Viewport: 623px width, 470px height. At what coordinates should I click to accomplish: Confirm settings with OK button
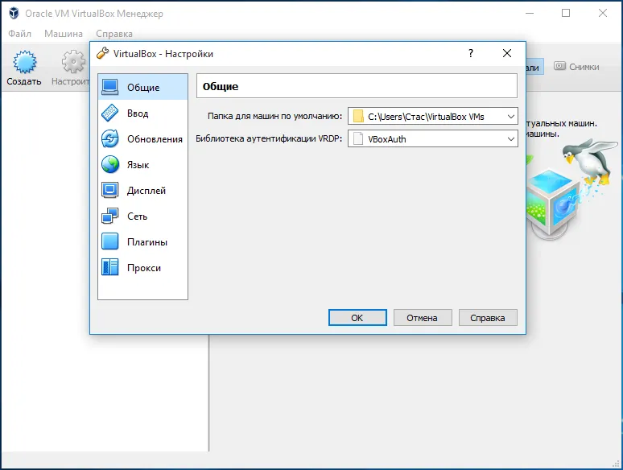click(357, 317)
